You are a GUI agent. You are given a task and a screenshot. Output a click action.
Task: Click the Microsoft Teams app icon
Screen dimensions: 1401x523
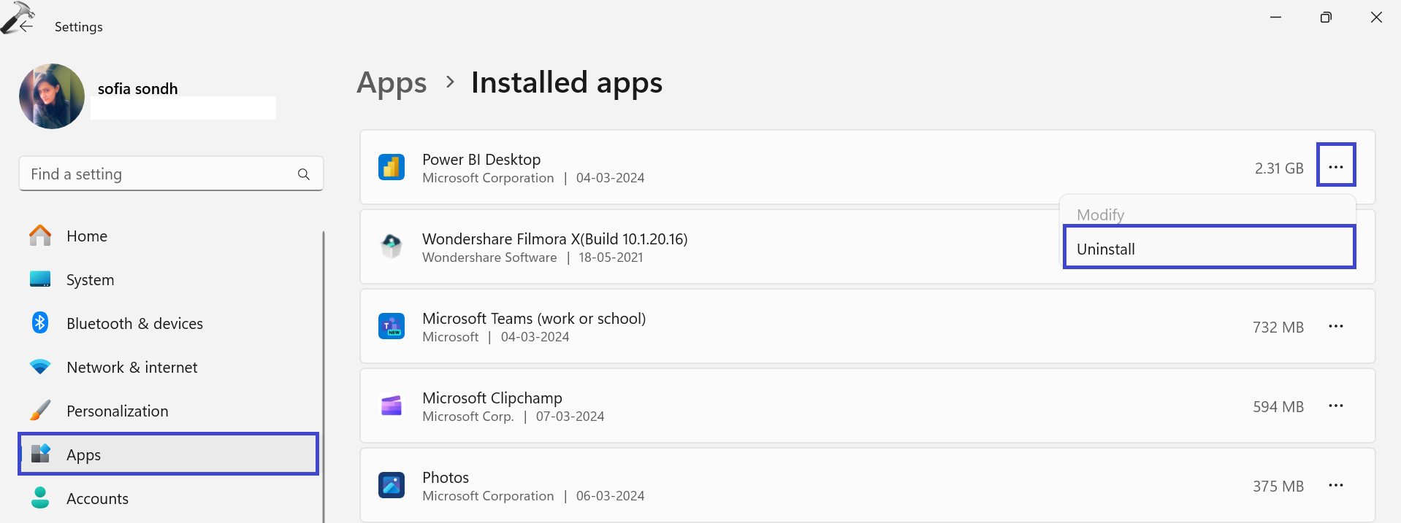coord(392,326)
